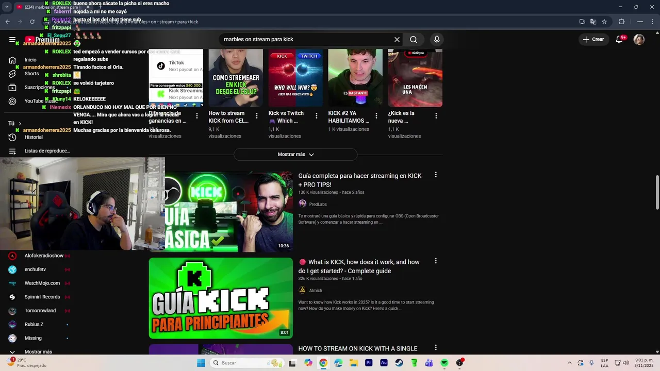Open Windows Start menu
The width and height of the screenshot is (660, 371).
201,363
